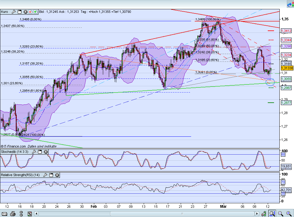Click Fibonacci label 1,3091 (0,00%)
The height and width of the screenshot is (217, 294).
pyautogui.click(x=206, y=72)
